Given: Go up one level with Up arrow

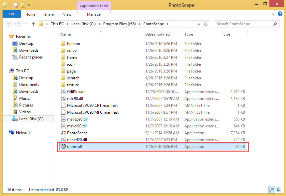Looking at the screenshot, I should click(33, 24).
